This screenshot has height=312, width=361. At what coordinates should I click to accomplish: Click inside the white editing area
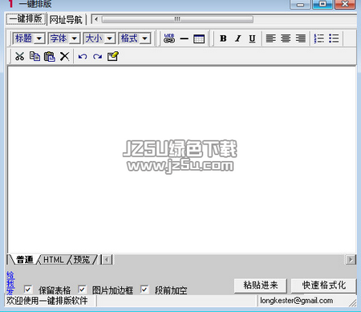tap(182, 160)
